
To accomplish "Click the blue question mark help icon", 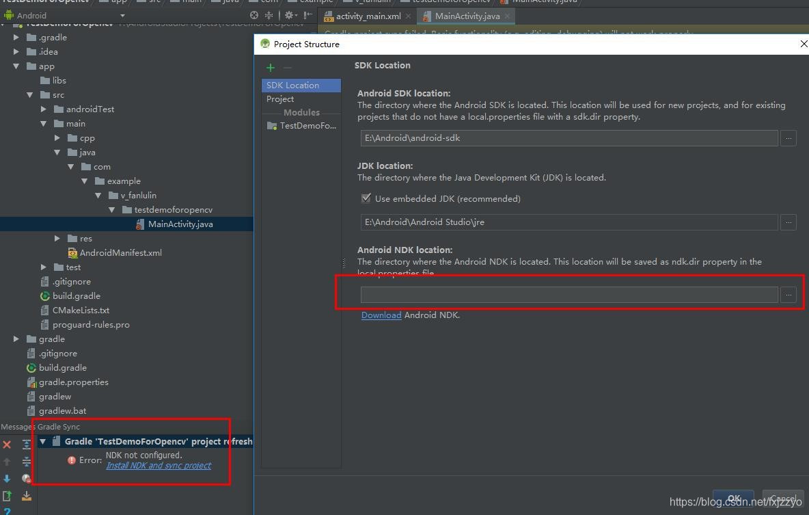I will click(x=8, y=511).
